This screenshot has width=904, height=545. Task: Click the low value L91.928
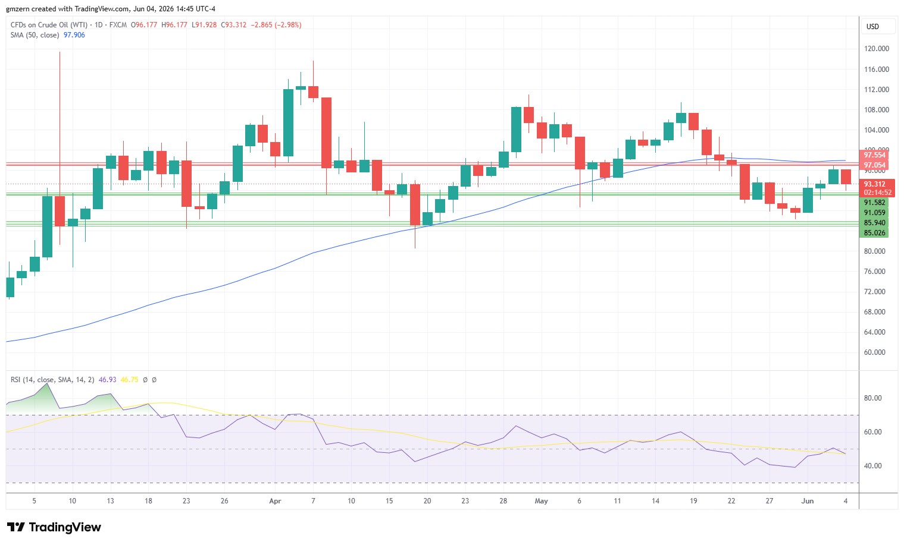[x=204, y=25]
